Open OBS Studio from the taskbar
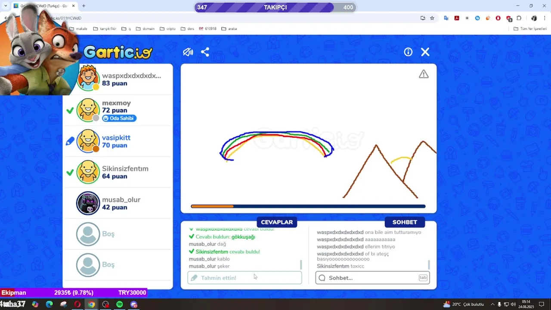The width and height of the screenshot is (551, 310). [x=105, y=304]
